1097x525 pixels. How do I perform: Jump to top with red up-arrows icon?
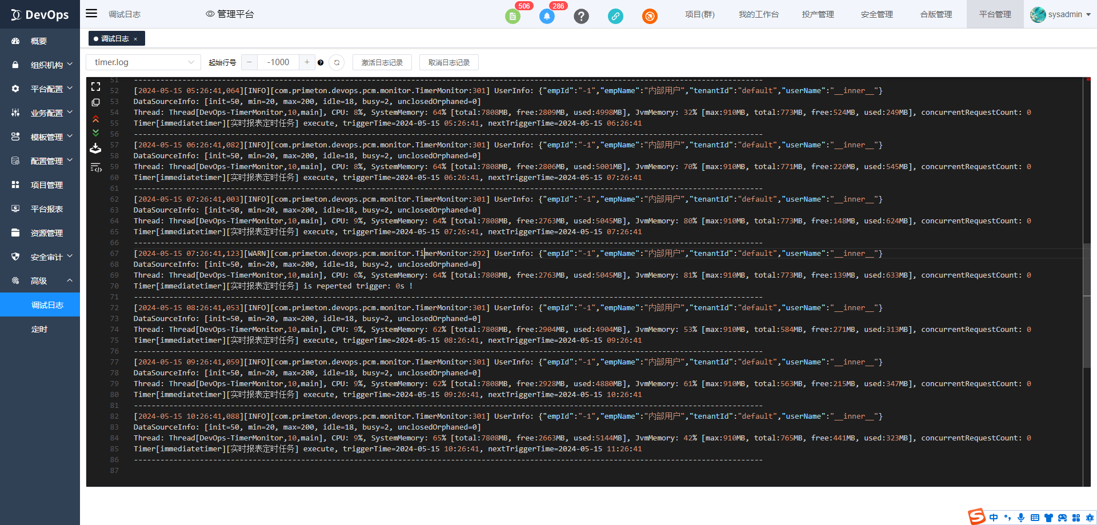pyautogui.click(x=95, y=119)
